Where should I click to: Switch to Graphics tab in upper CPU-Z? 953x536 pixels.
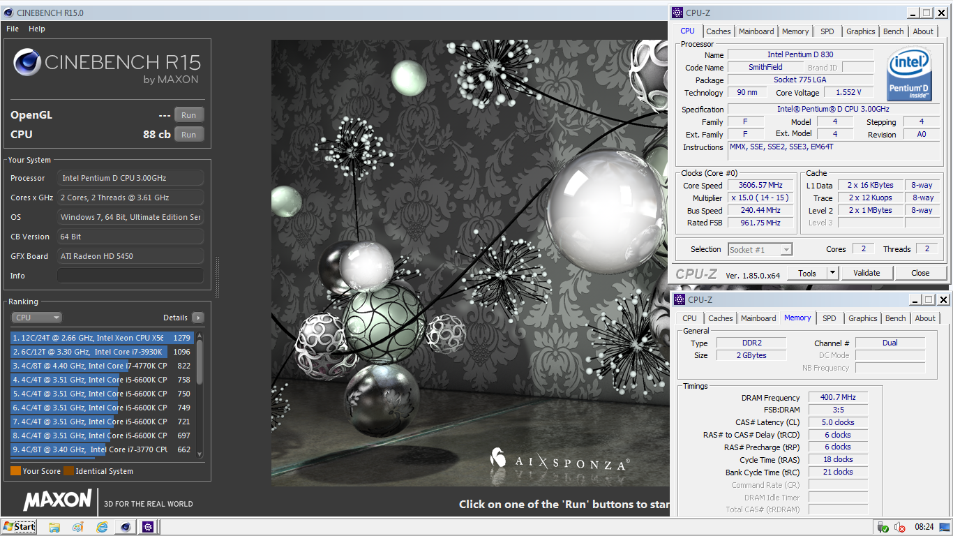point(861,31)
